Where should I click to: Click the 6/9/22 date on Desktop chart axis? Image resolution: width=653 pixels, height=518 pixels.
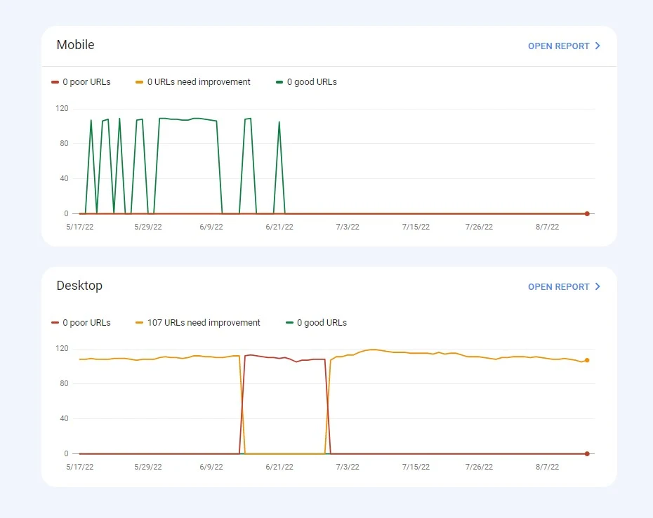211,467
